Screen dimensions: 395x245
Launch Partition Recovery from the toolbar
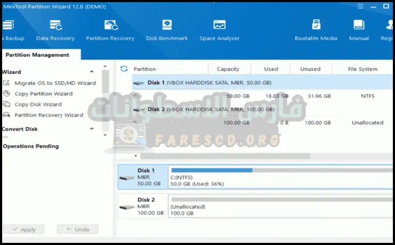pos(111,30)
